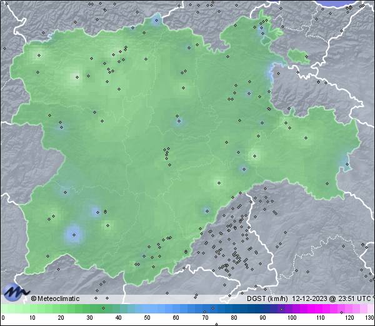This screenshot has width=375, height=326.
Task: Select the 30 label on the legend
Action: tap(89, 318)
